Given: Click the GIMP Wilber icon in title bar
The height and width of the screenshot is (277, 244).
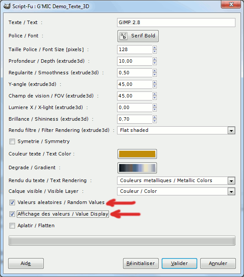Looking at the screenshot, I should point(7,6).
